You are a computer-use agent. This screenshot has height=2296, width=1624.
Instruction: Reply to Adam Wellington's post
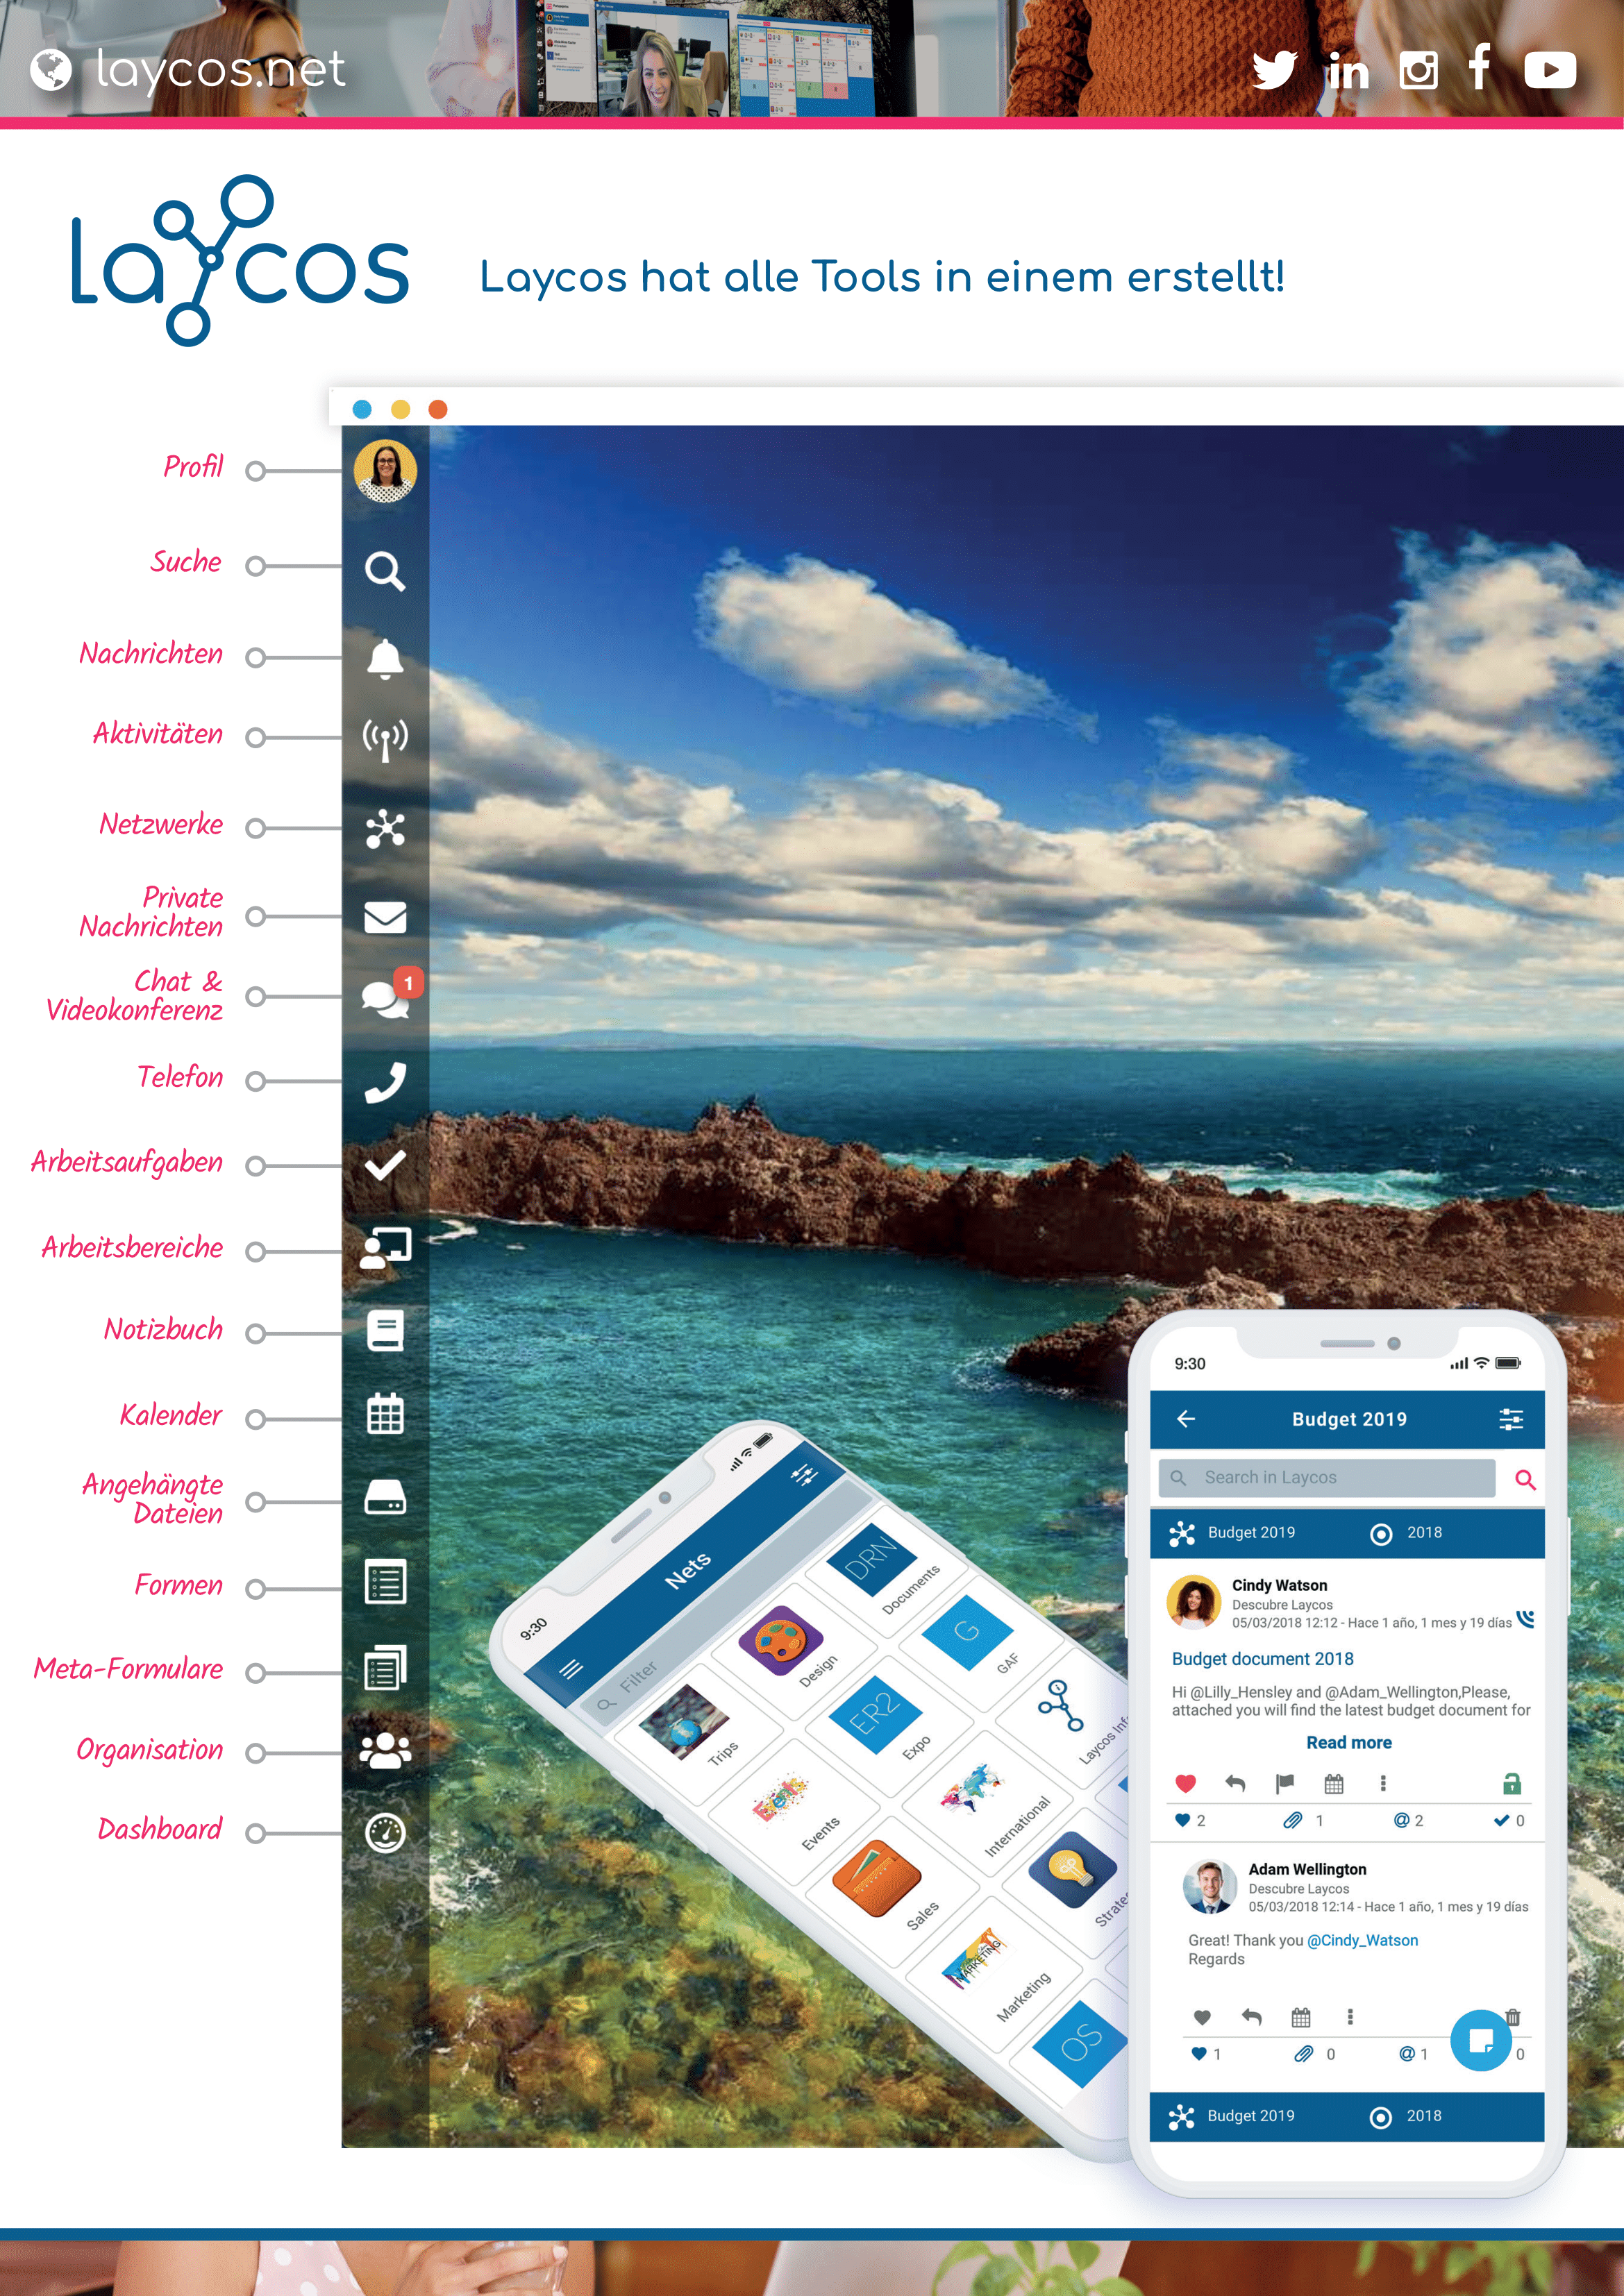pyautogui.click(x=1252, y=2017)
